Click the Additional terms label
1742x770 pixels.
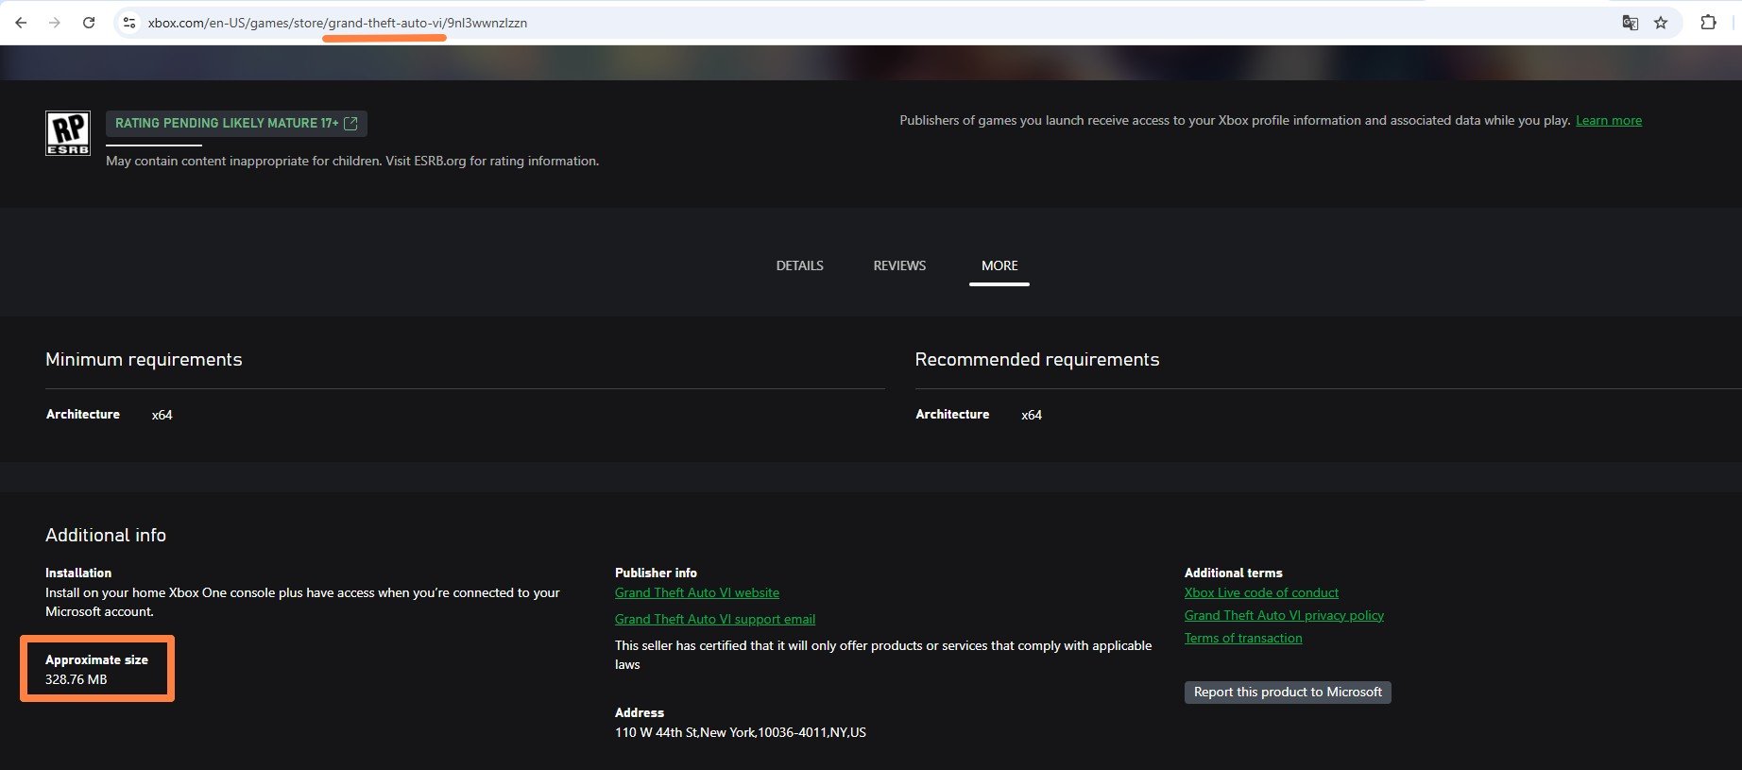[1233, 573]
